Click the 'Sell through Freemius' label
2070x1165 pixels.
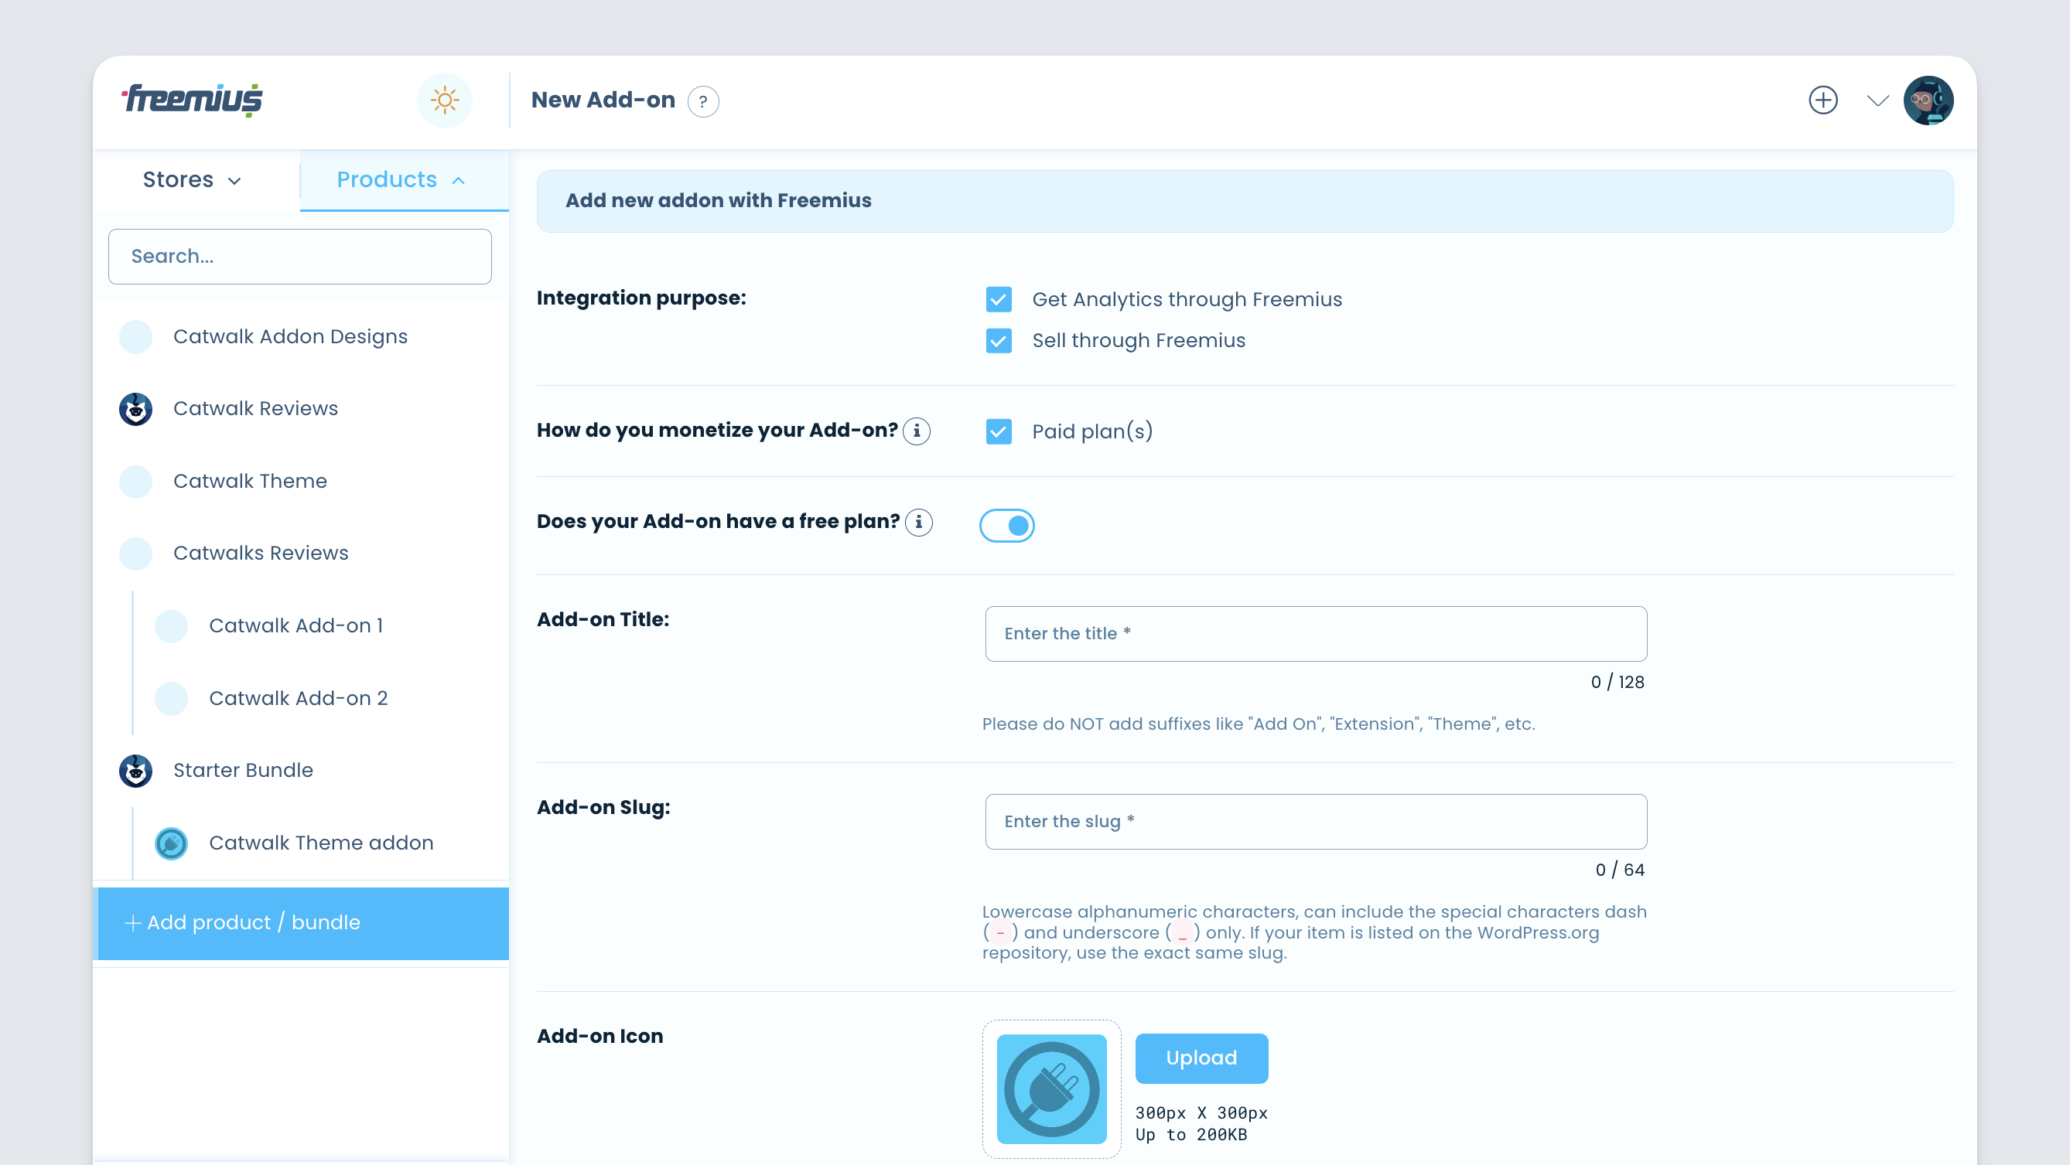tap(1139, 340)
